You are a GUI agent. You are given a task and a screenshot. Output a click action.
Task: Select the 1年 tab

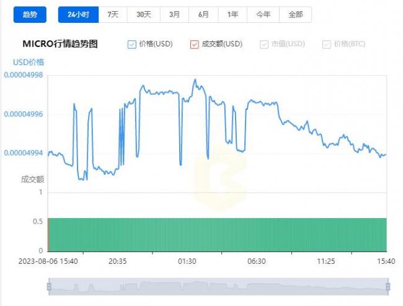(x=232, y=15)
